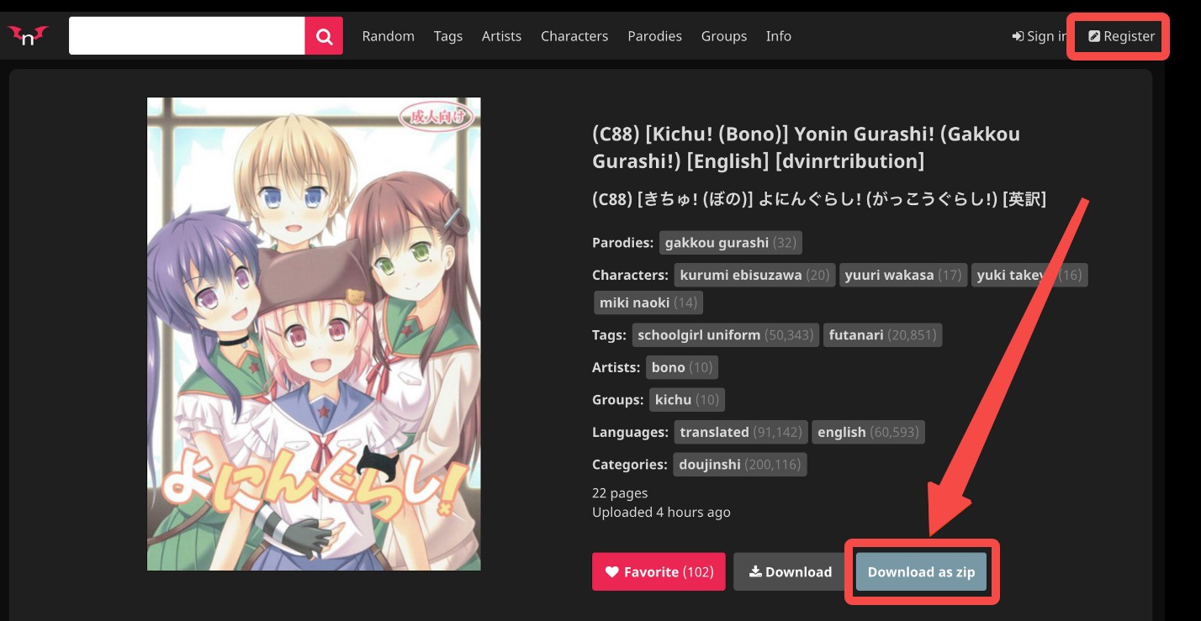
Task: Open the Info menu item
Action: [779, 36]
